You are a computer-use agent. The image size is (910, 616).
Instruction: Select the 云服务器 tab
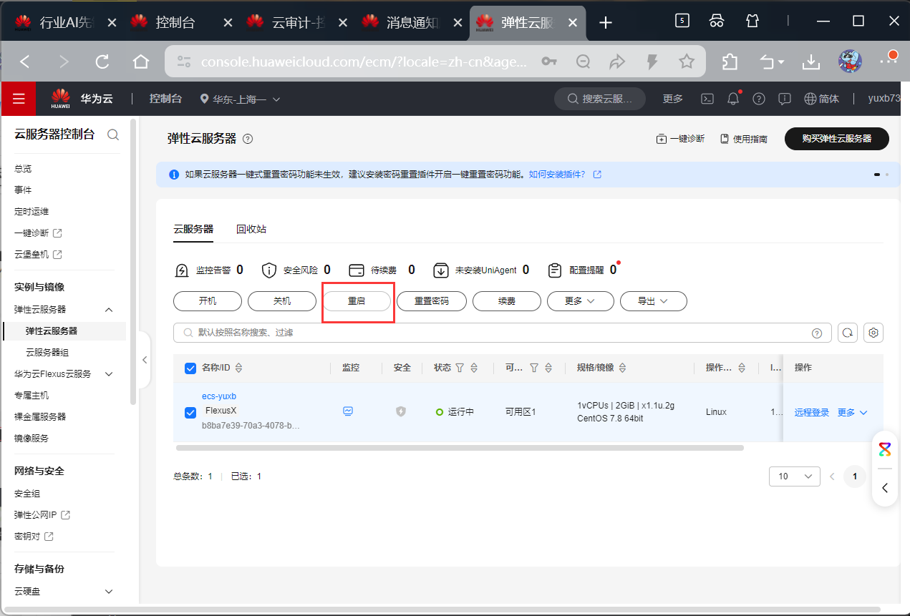(193, 229)
